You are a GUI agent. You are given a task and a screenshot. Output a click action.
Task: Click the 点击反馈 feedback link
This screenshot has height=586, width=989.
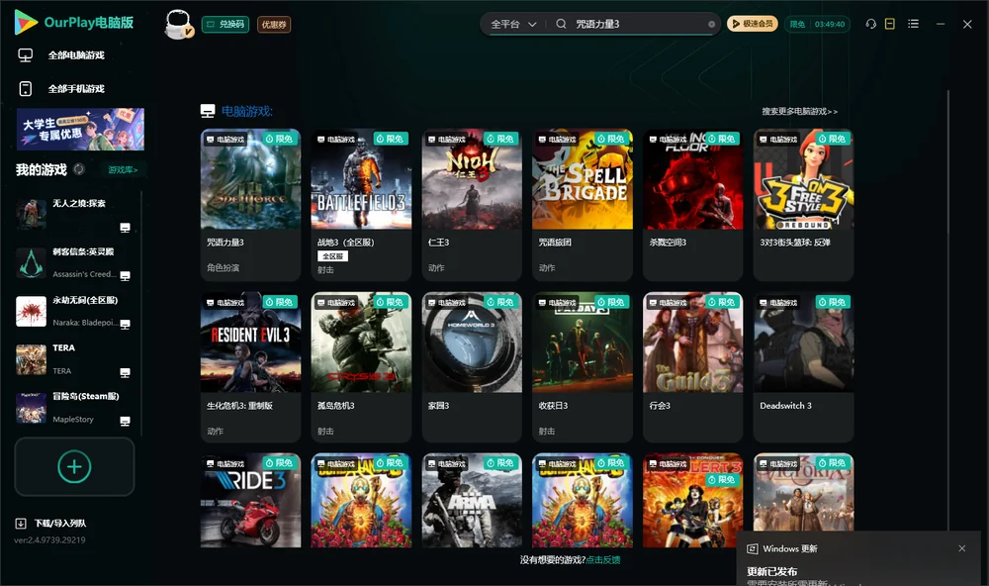point(603,559)
